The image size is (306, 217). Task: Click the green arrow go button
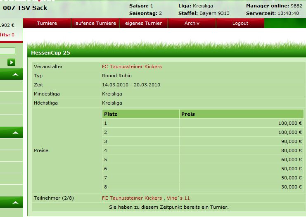click(x=11, y=62)
